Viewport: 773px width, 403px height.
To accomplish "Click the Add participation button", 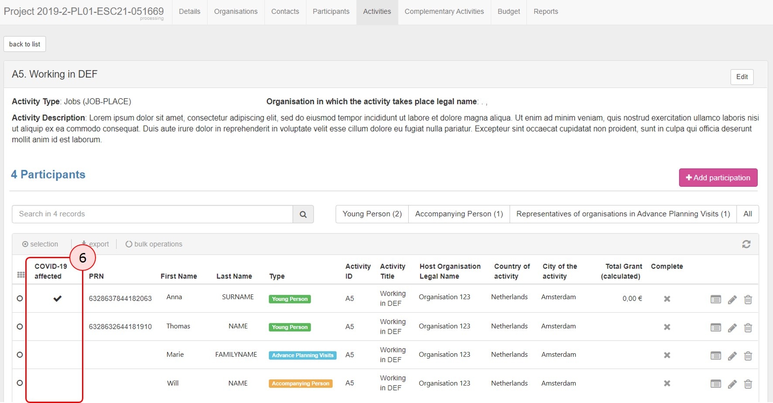I will click(718, 178).
